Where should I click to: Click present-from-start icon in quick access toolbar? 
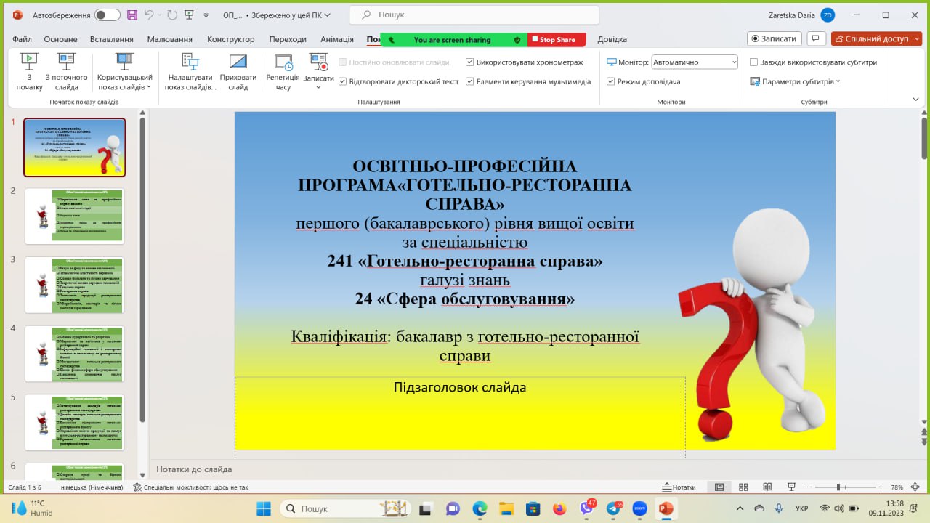coord(189,15)
